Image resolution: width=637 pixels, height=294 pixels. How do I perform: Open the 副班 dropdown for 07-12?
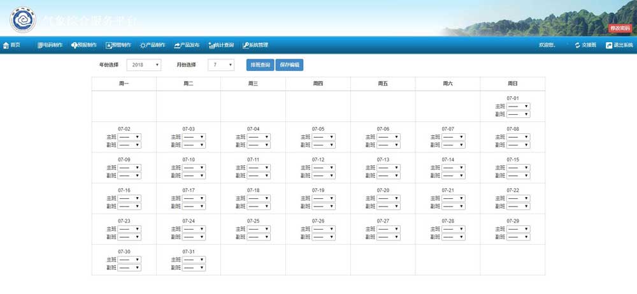(324, 175)
